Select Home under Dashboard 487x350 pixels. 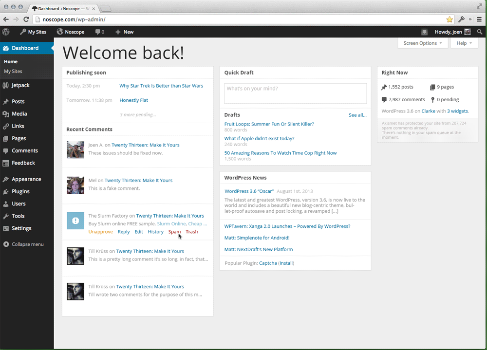click(11, 61)
